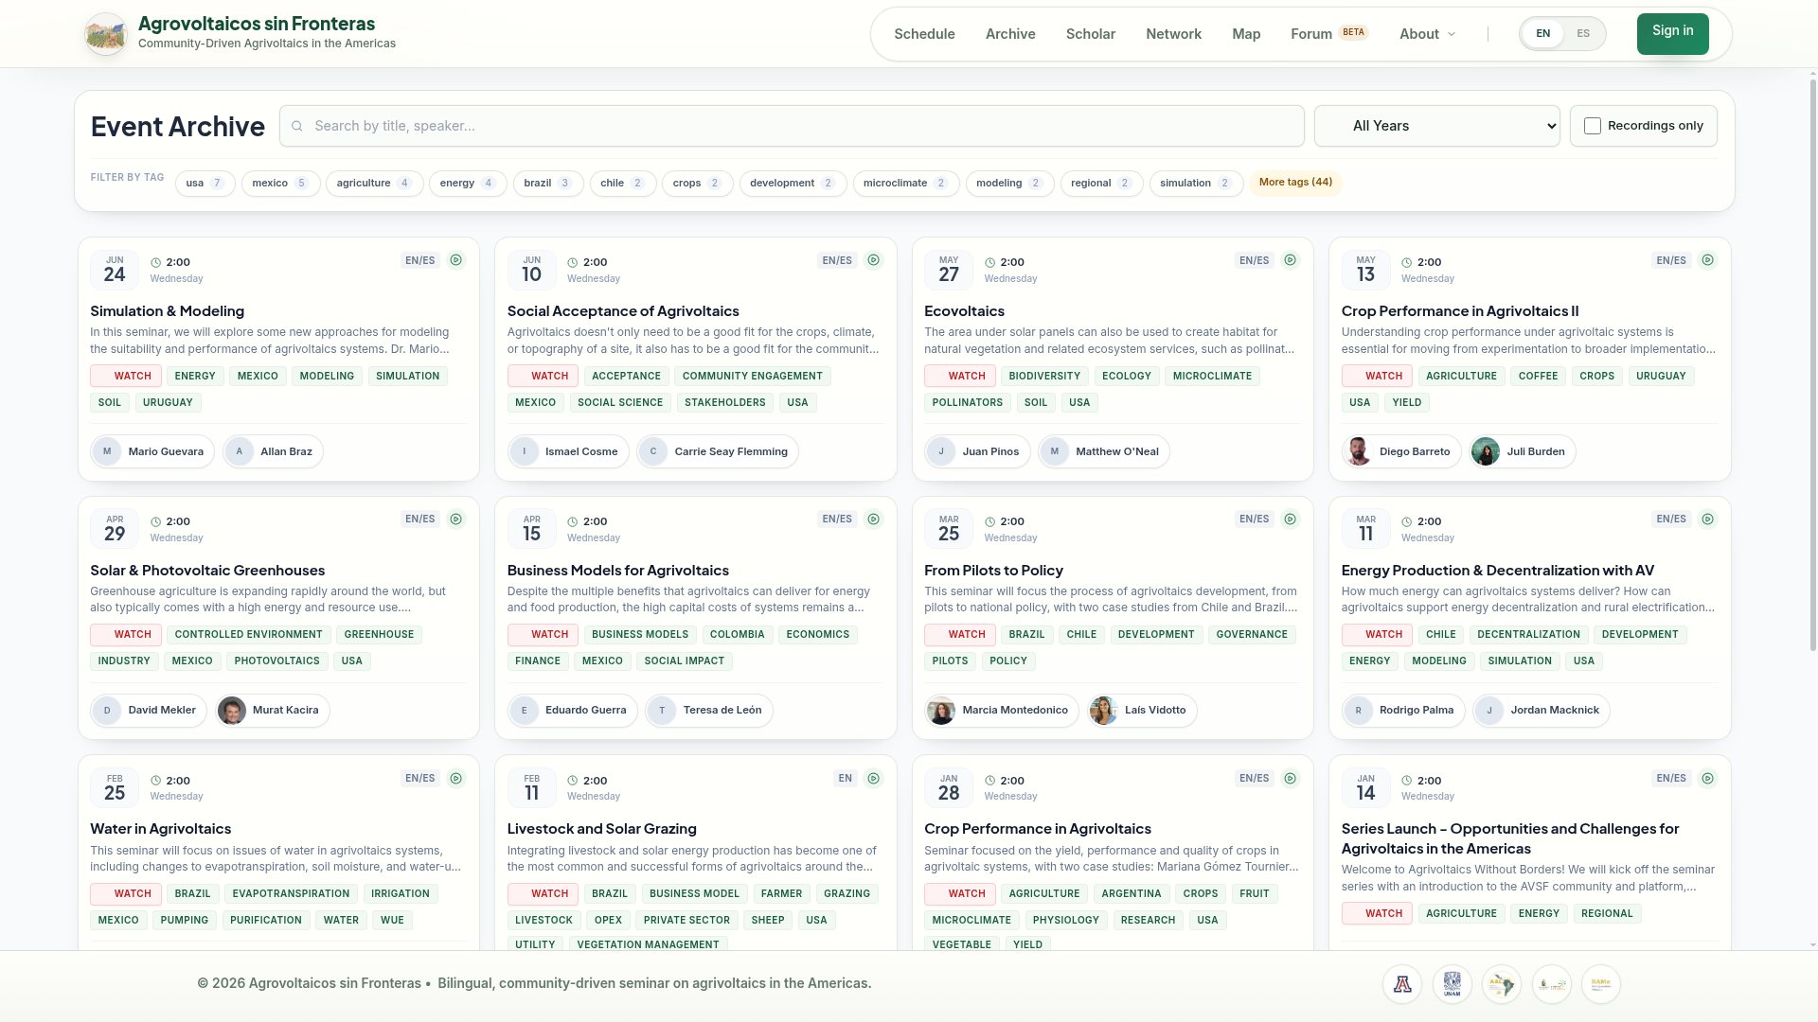Screen dimensions: 1818x1022
Task: Click recording icon on Ecovoltaics card
Action: [1291, 260]
